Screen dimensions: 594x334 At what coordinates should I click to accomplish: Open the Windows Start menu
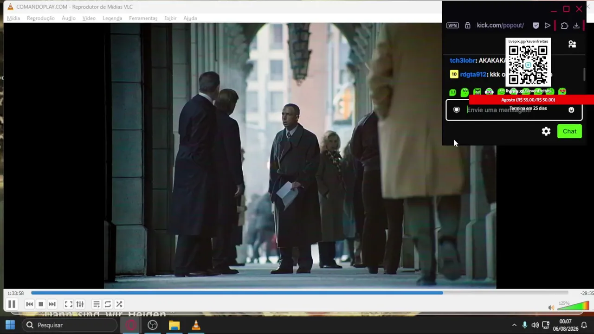[10, 325]
